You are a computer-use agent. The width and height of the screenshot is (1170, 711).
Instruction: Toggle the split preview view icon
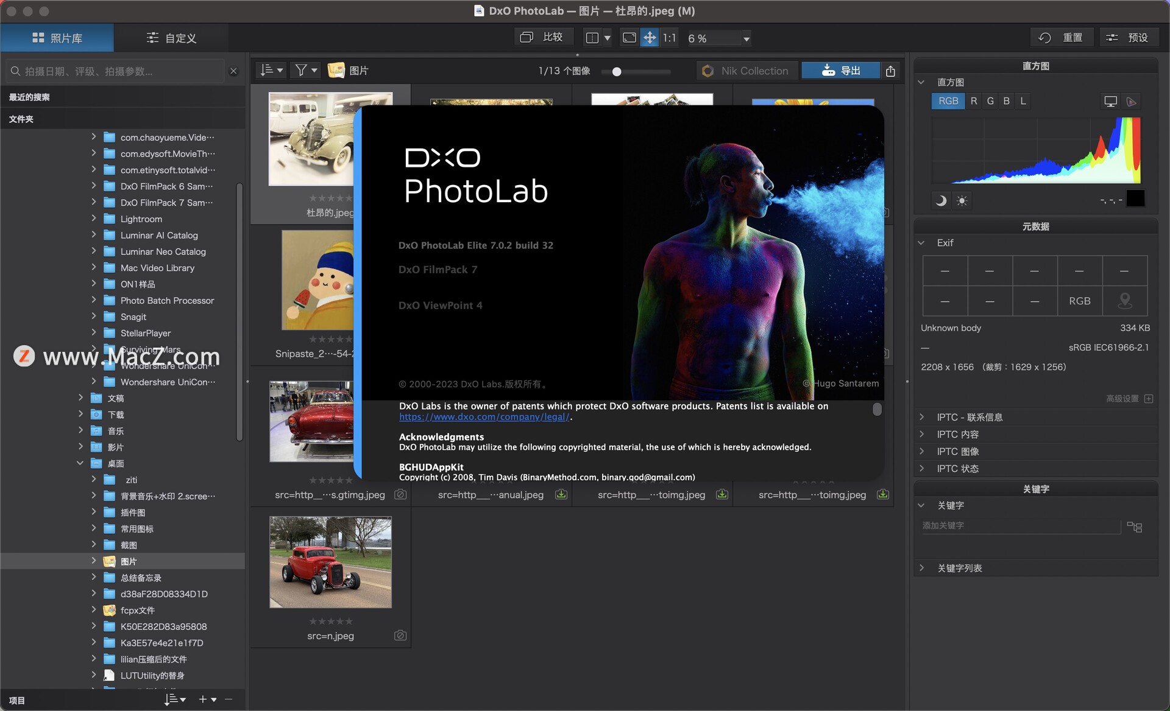tap(592, 38)
